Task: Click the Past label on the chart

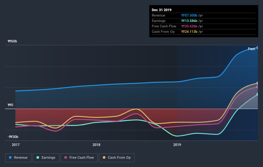Action: point(251,49)
